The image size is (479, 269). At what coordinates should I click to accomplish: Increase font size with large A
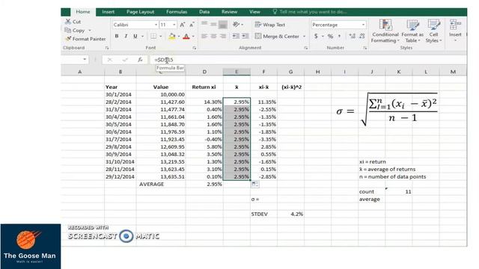(182, 25)
